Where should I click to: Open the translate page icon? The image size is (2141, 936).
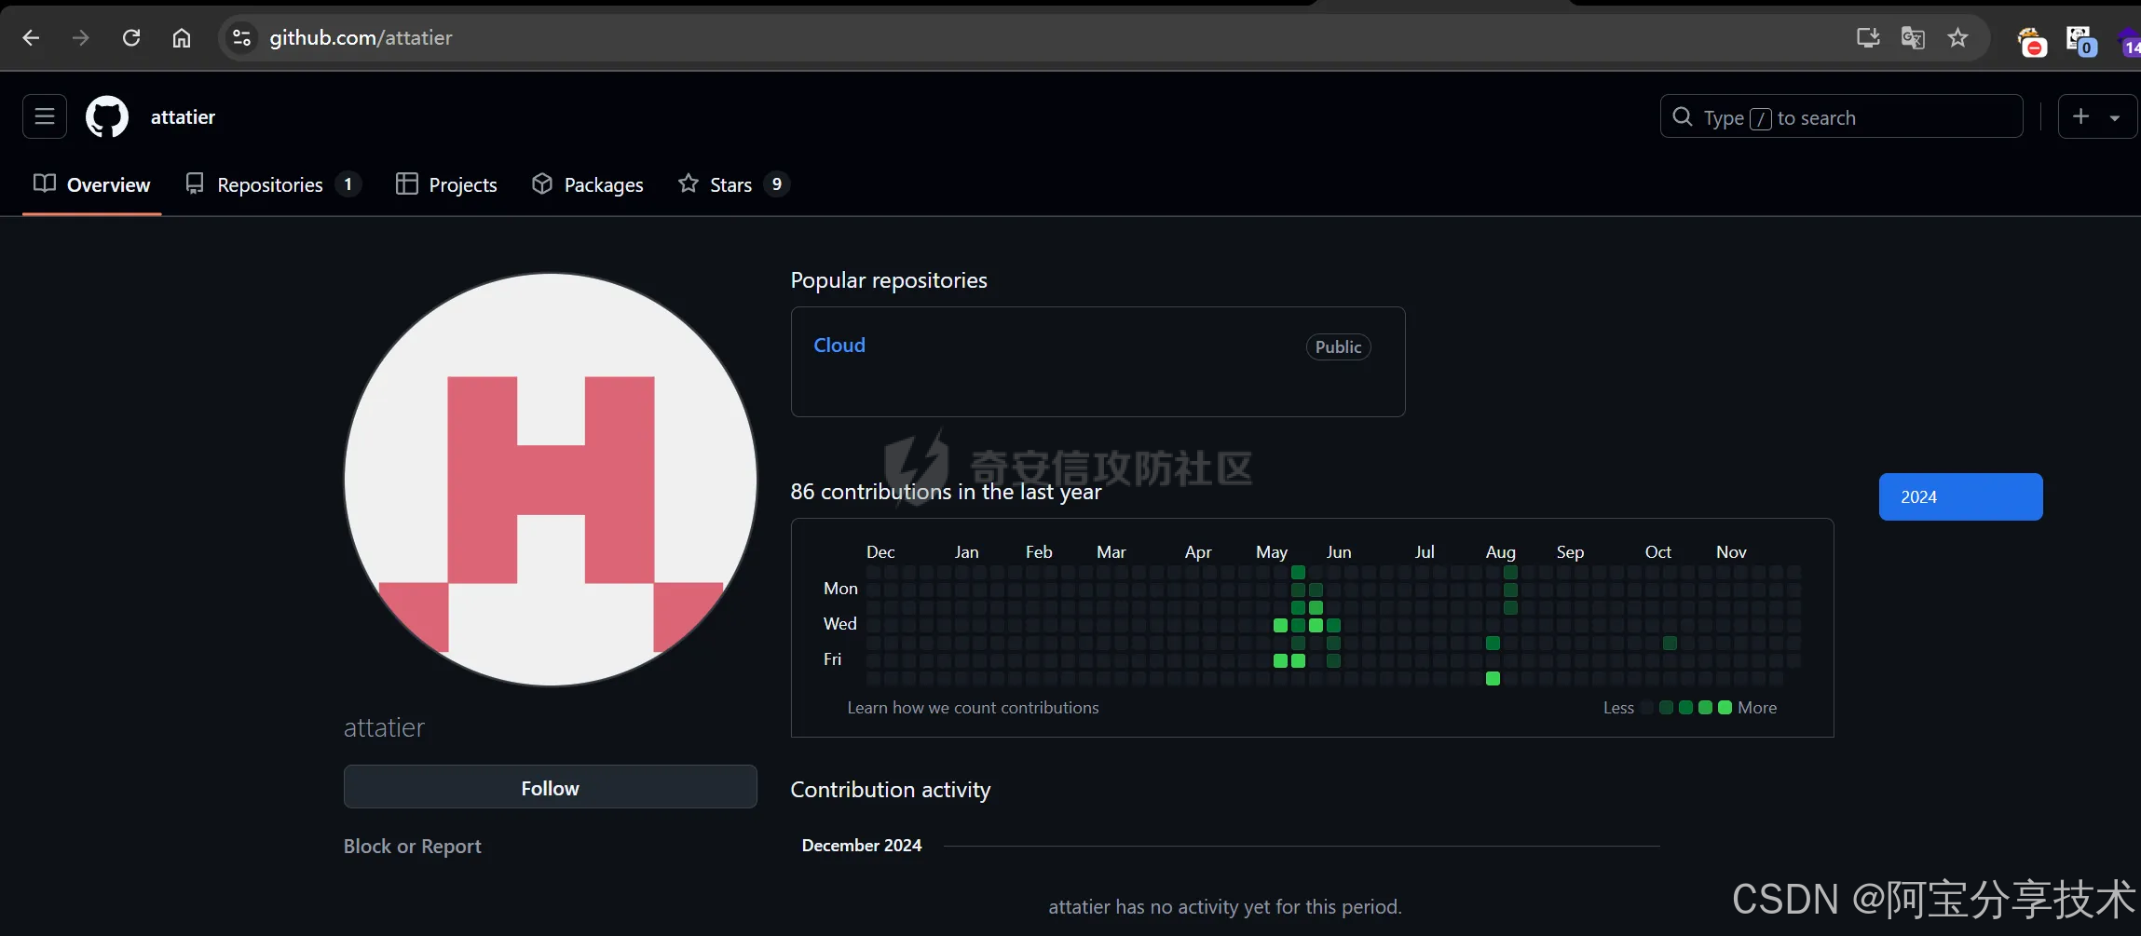1913,38
